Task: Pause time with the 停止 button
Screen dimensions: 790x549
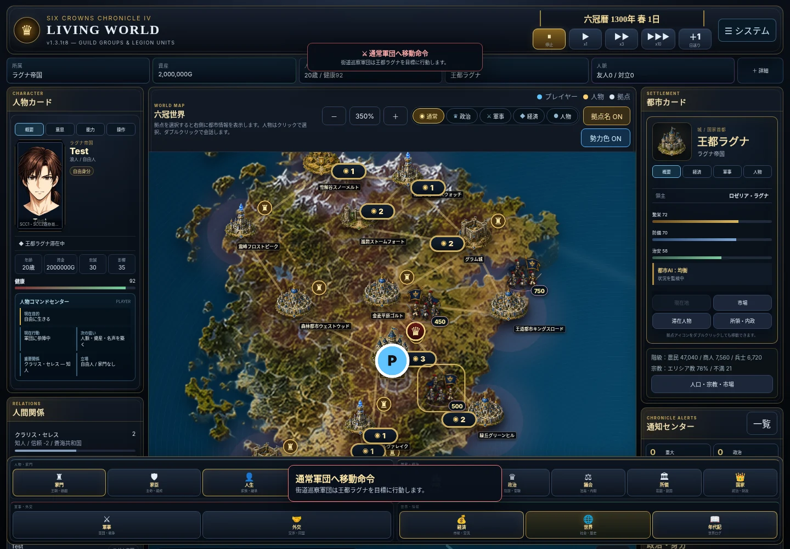Action: pyautogui.click(x=549, y=39)
